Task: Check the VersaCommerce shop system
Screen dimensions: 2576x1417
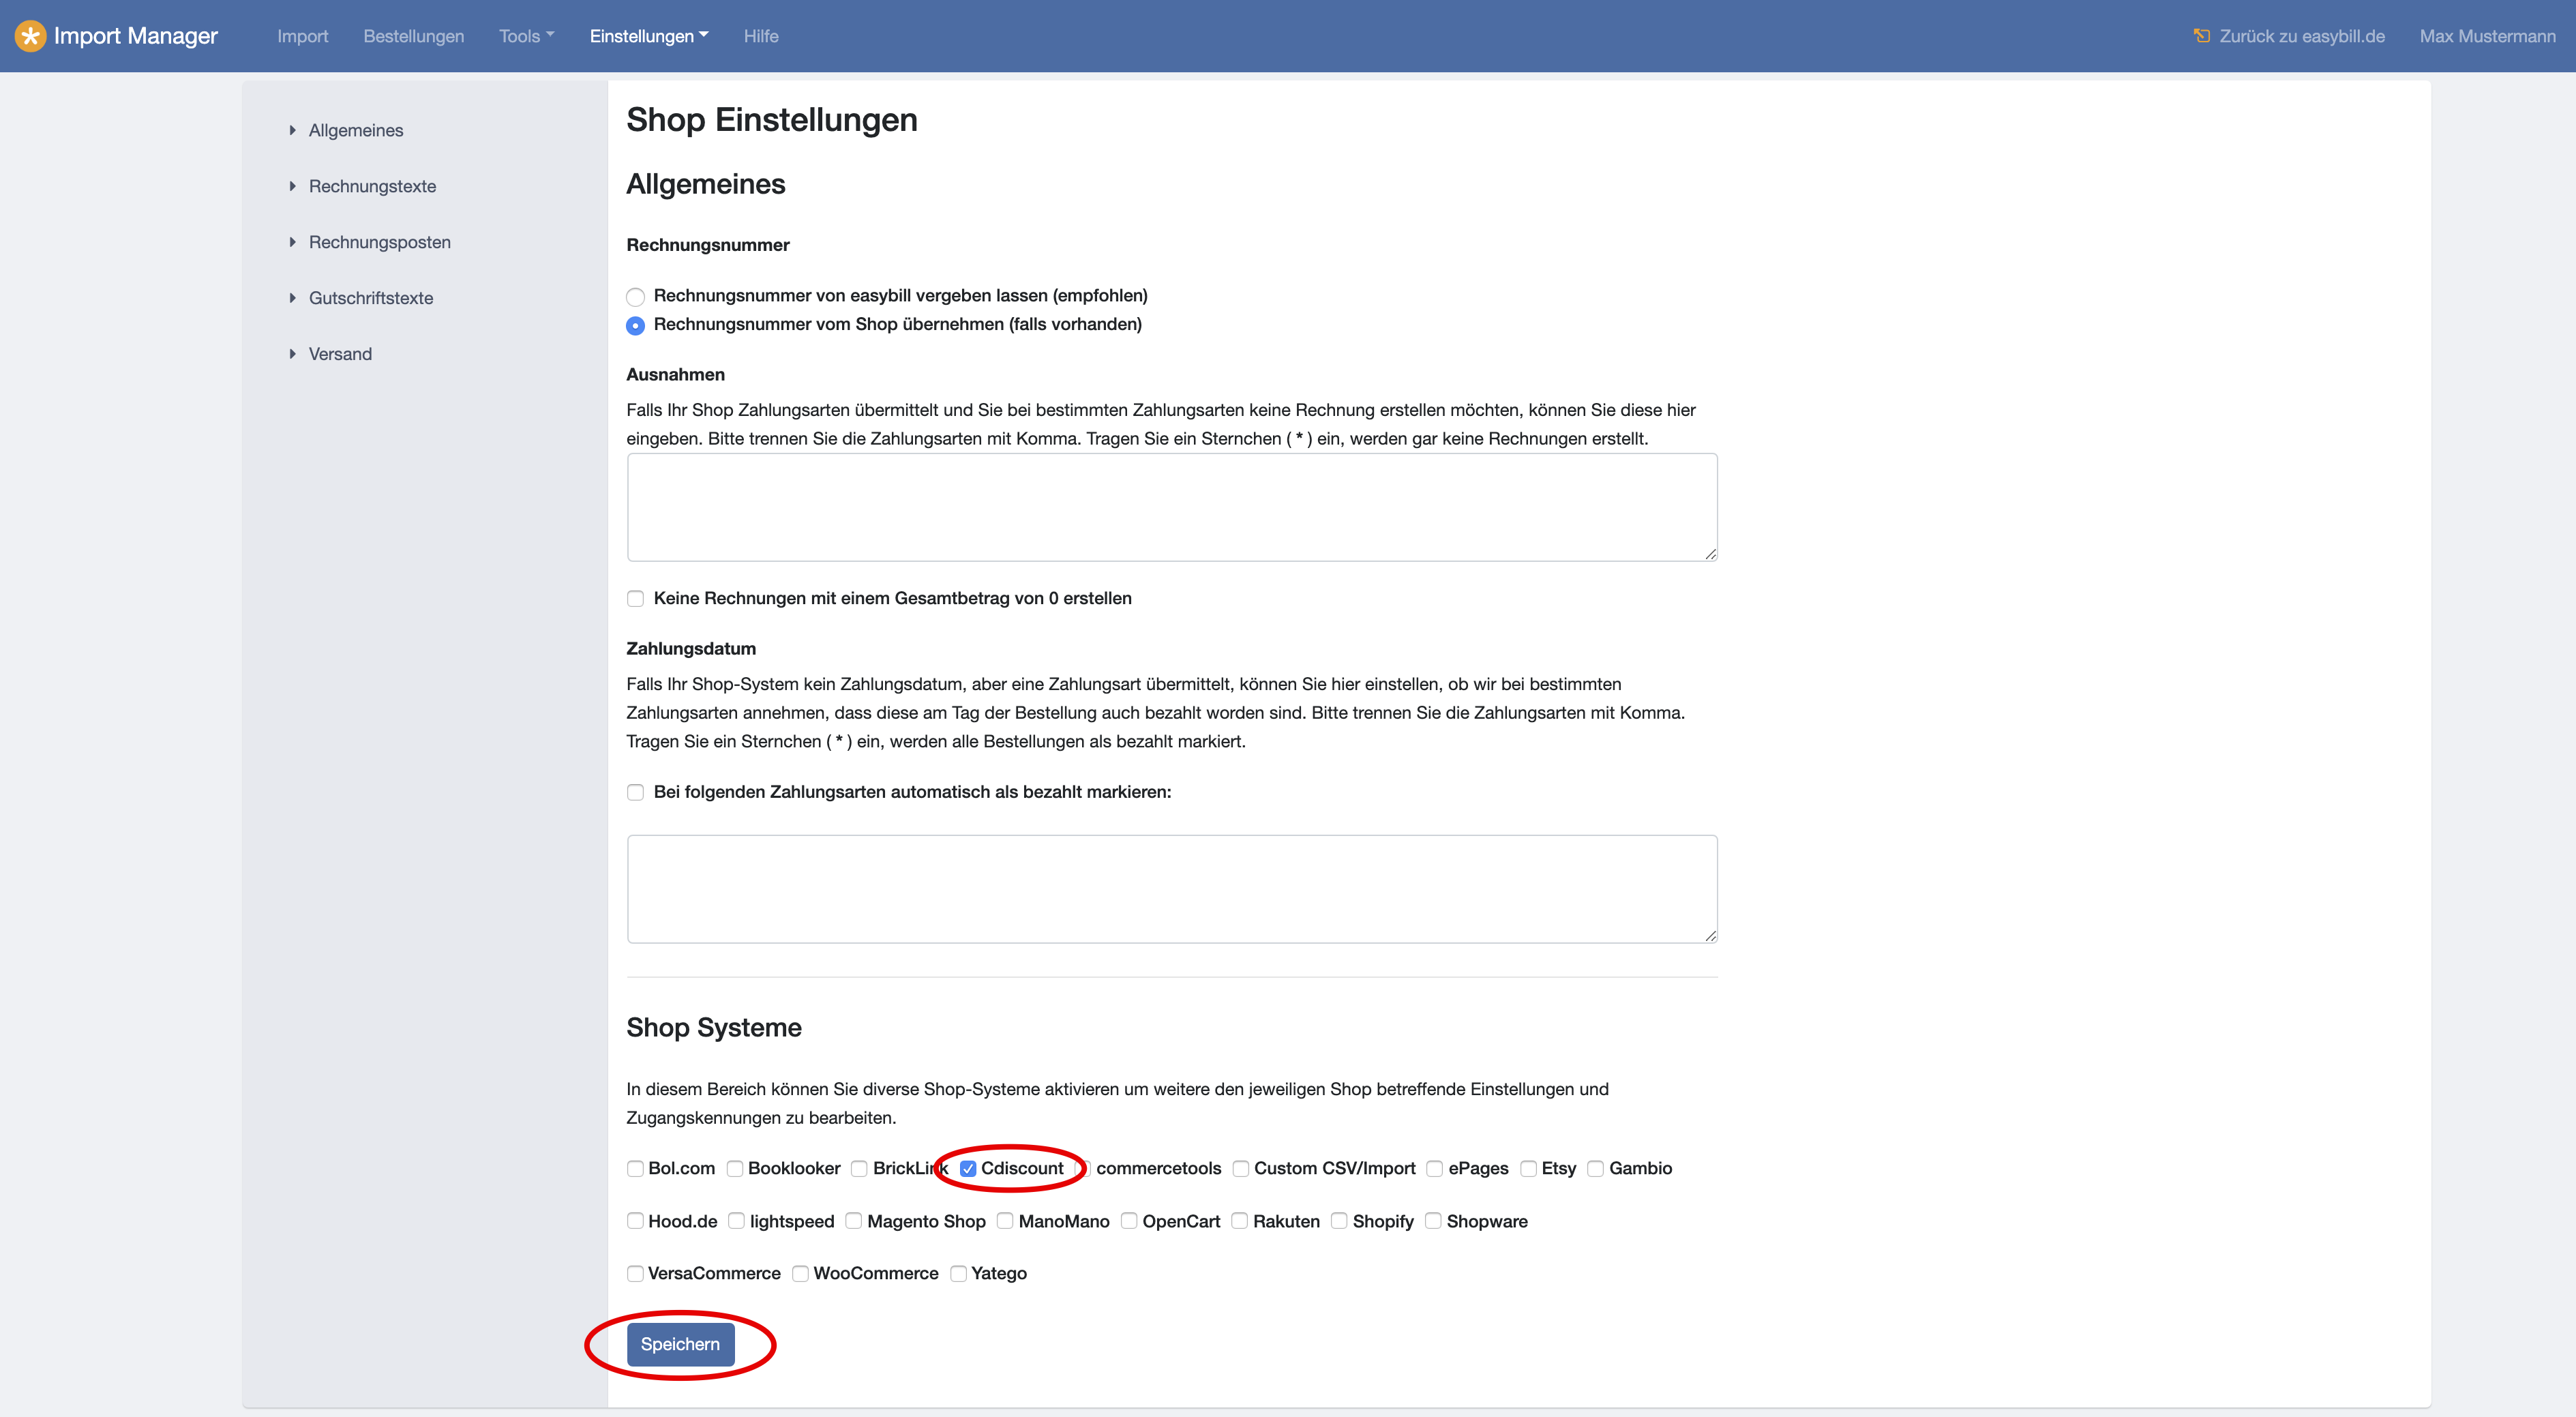Action: (x=635, y=1273)
